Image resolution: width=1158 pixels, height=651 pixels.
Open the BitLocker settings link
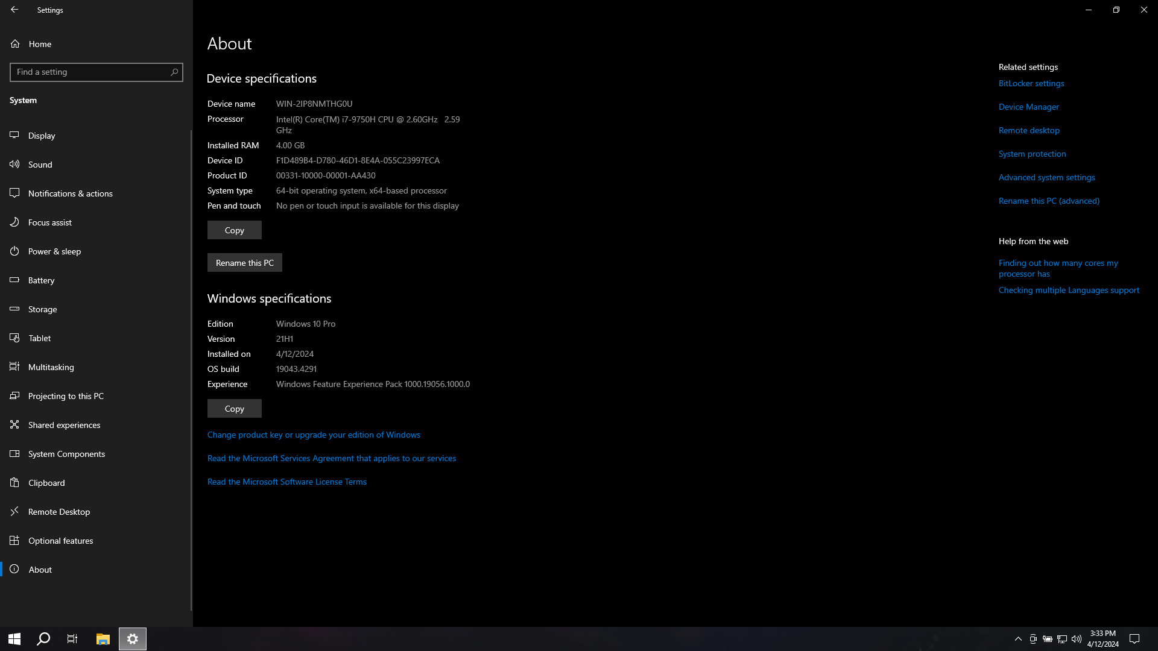1031,83
